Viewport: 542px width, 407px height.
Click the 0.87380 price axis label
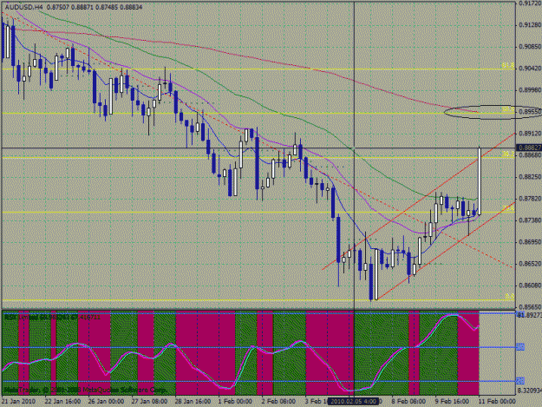tap(530, 220)
